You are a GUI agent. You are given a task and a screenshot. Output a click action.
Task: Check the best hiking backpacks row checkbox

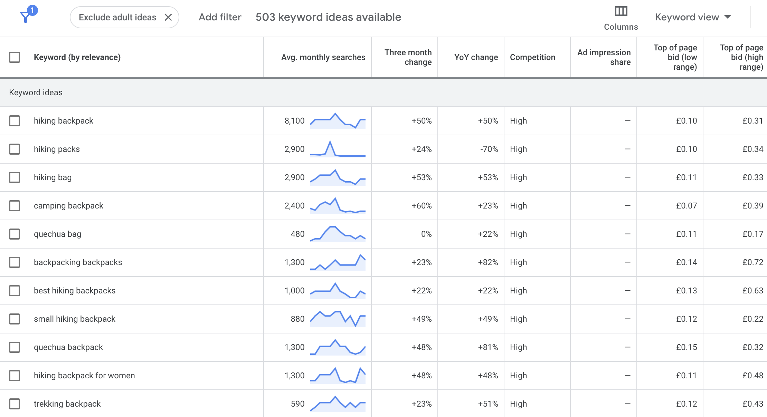15,291
